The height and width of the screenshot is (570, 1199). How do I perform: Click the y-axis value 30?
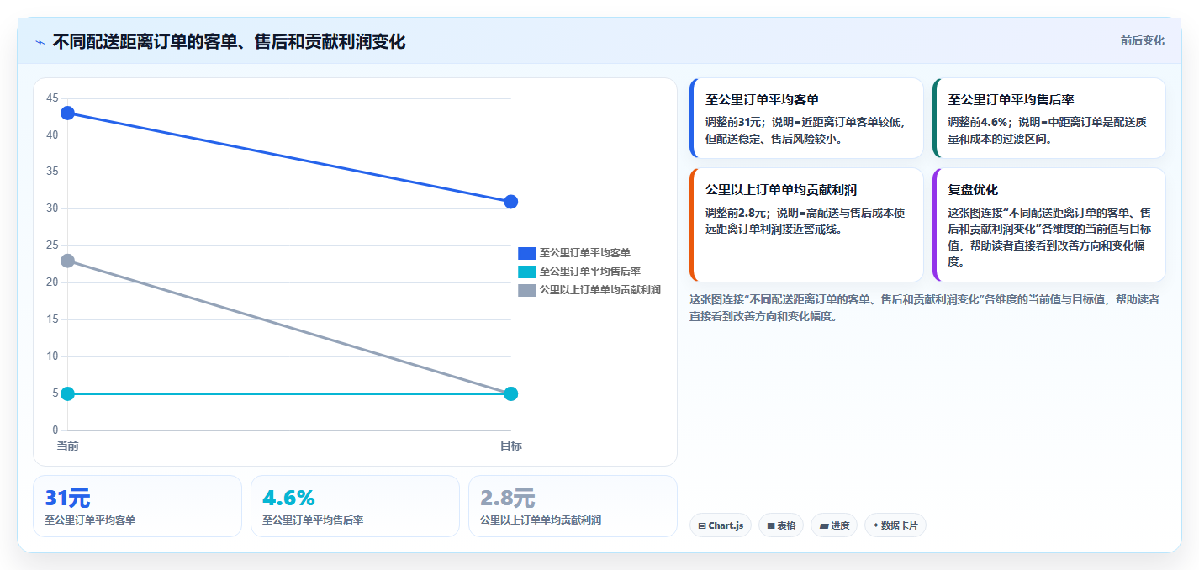coord(52,208)
